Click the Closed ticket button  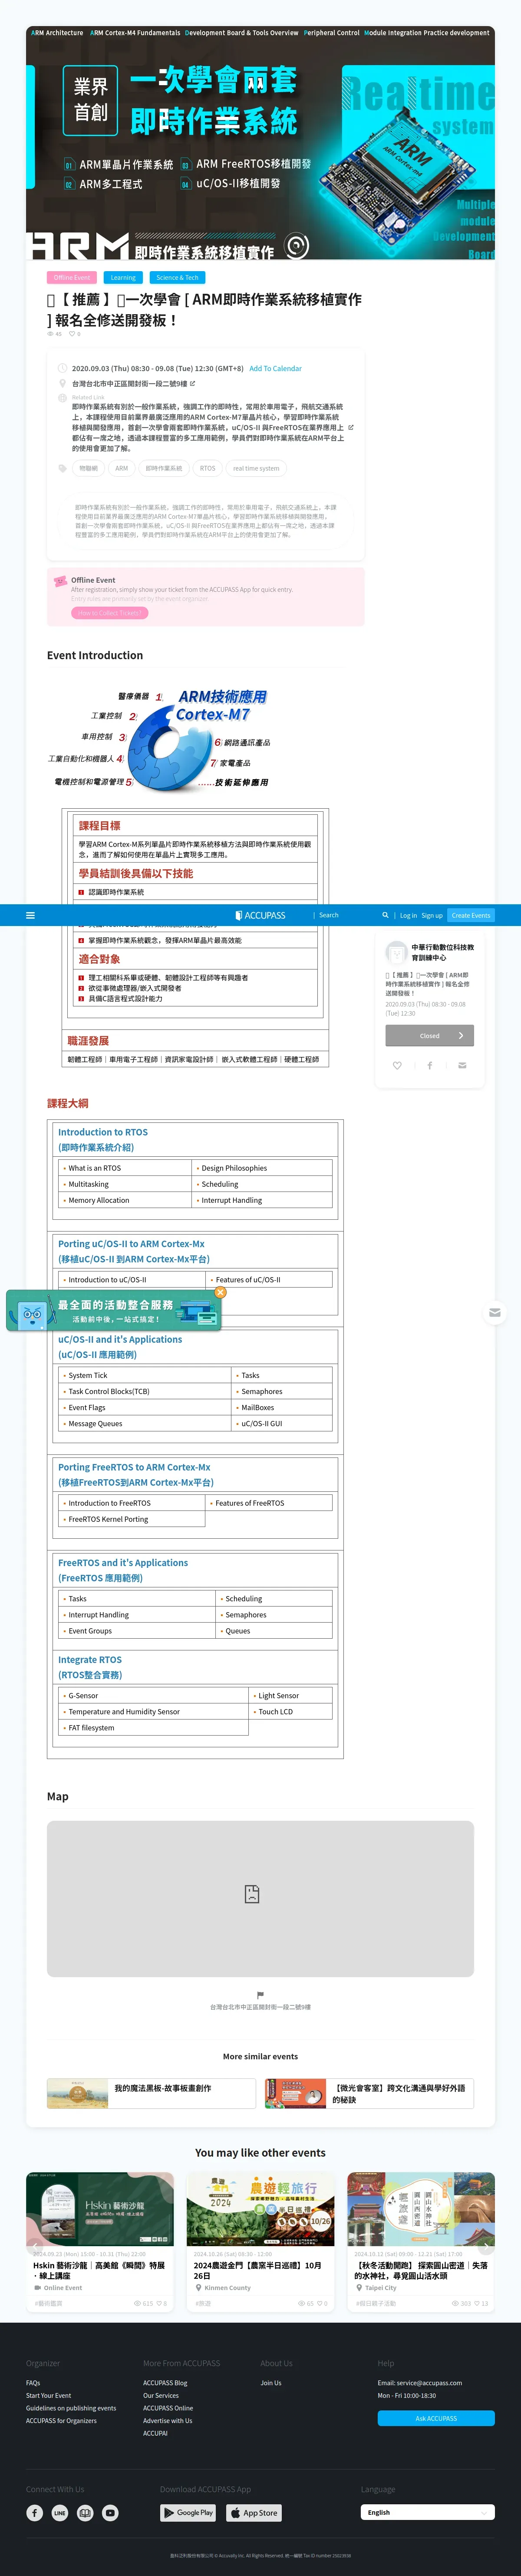pos(429,1035)
